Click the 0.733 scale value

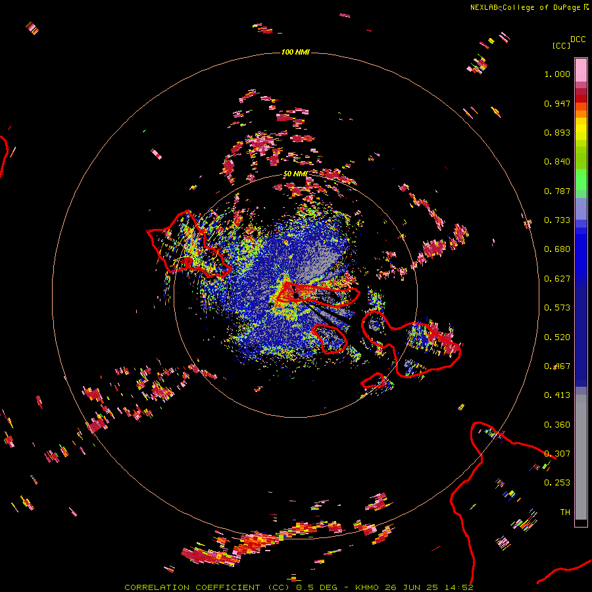(557, 220)
